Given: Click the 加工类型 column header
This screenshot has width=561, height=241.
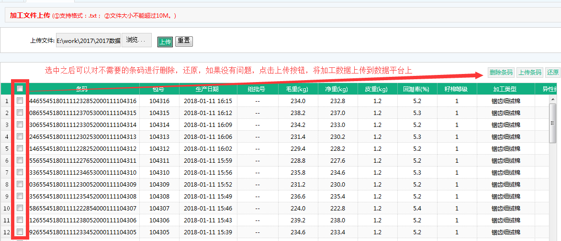Looking at the screenshot, I should tap(505, 89).
